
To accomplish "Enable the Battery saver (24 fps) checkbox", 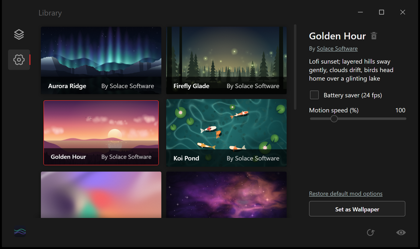I will (x=314, y=95).
